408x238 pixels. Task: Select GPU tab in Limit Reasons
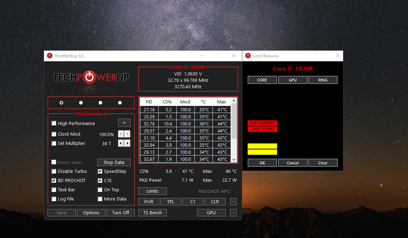click(x=293, y=80)
